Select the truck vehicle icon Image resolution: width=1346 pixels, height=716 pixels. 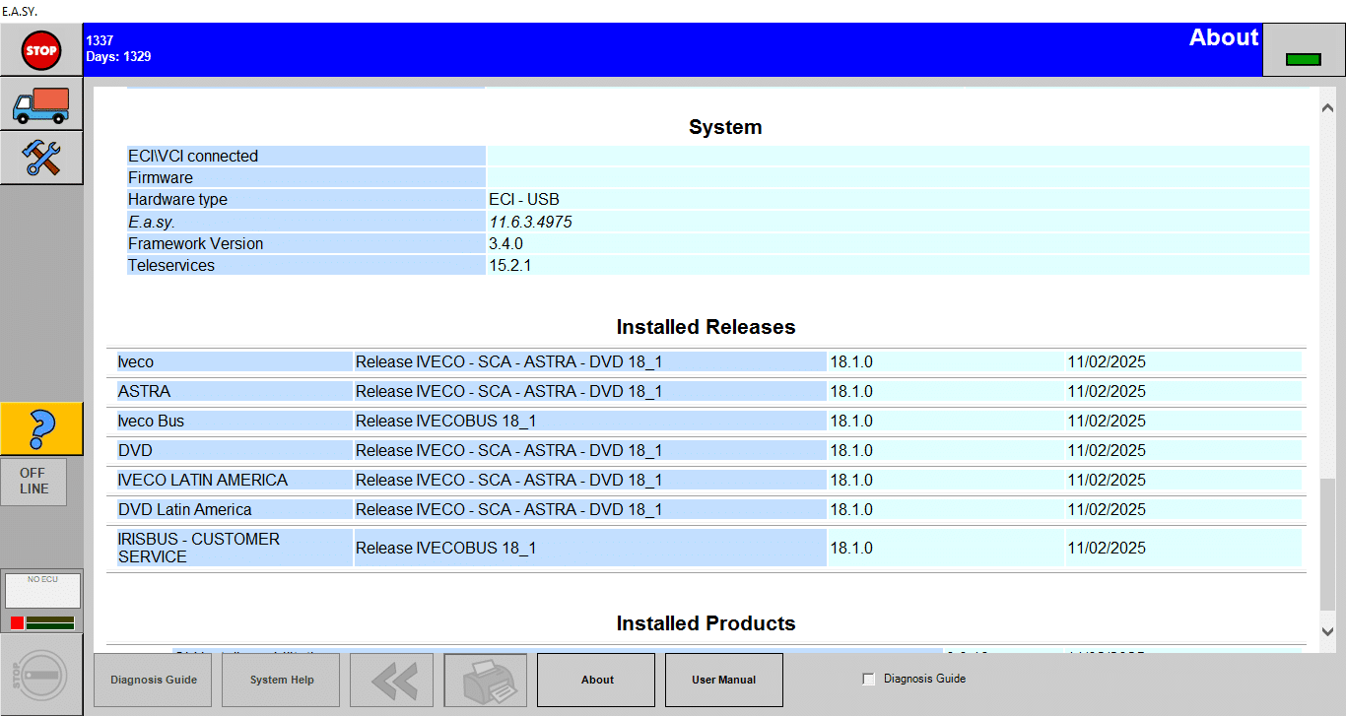click(41, 104)
